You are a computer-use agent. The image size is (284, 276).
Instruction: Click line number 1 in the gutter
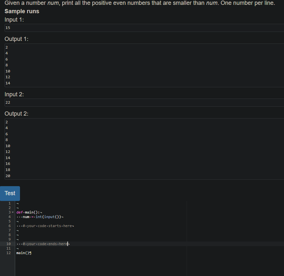[10, 203]
